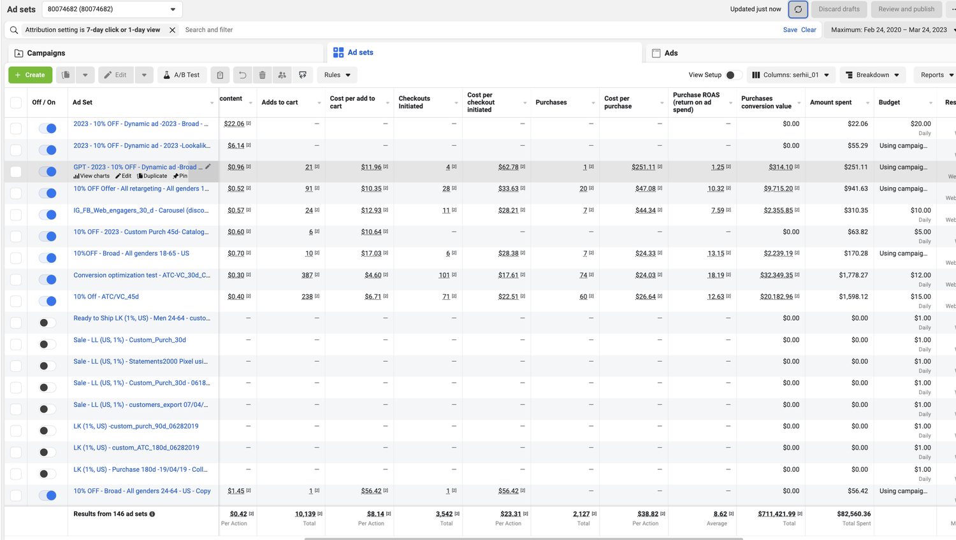Toggle the 10% OFF Offer - All retargeting ad set

(x=48, y=193)
